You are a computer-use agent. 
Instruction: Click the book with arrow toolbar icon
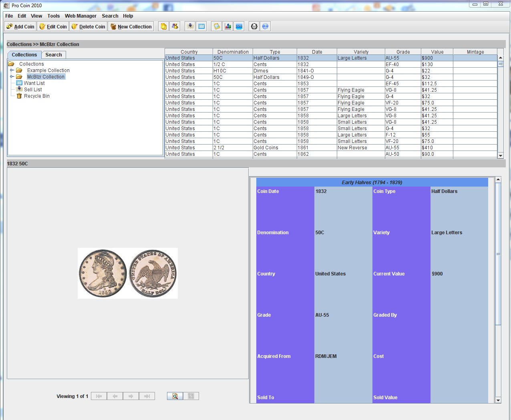190,26
